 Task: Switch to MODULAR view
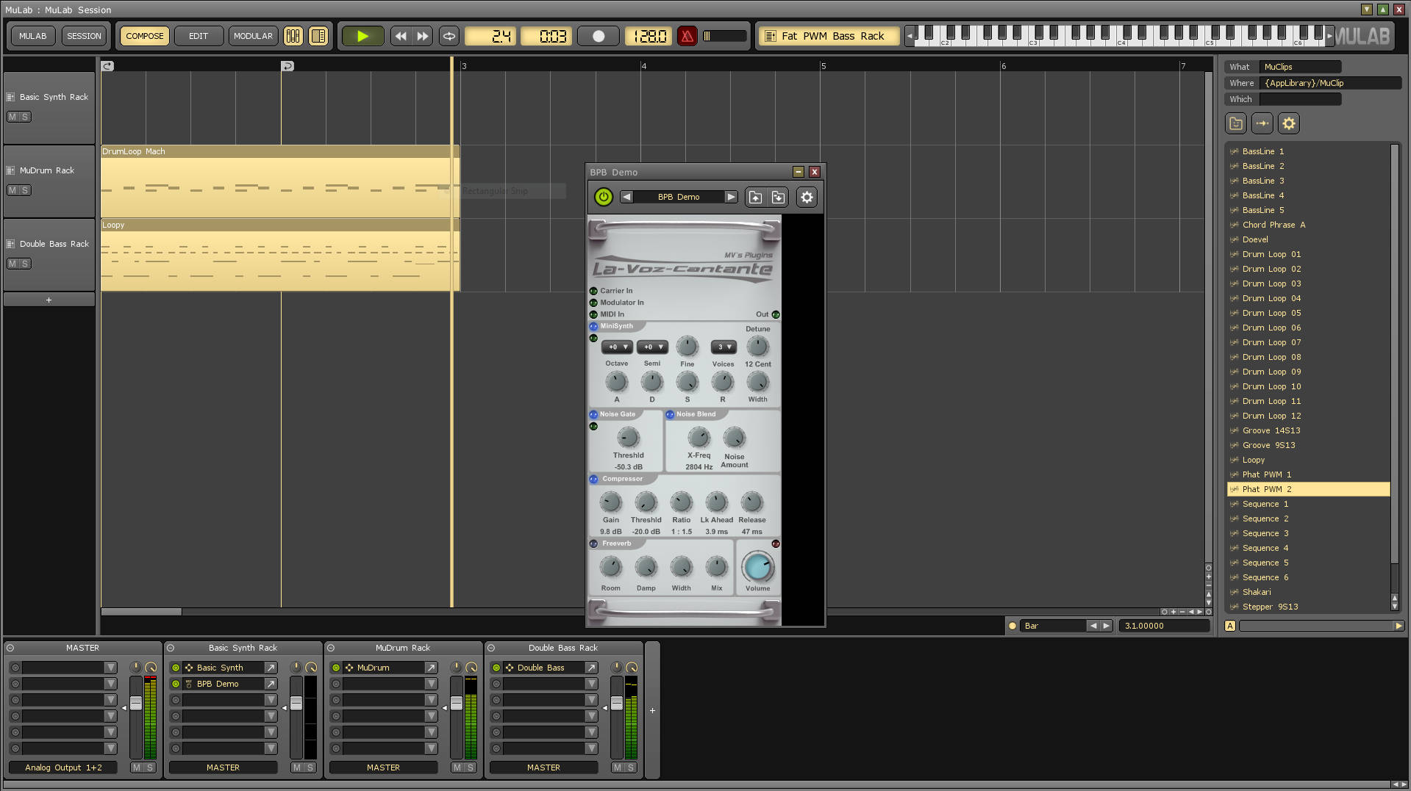[x=253, y=36]
